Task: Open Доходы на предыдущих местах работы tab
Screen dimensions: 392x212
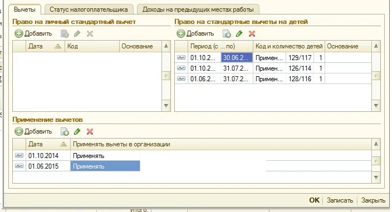Action: (198, 9)
